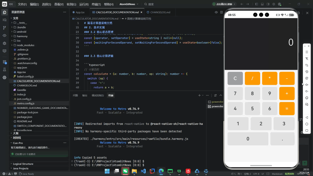Open the AtomGitNews project dropdown

pos(129,4)
